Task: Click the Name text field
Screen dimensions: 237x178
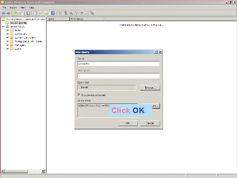Action: [118, 64]
